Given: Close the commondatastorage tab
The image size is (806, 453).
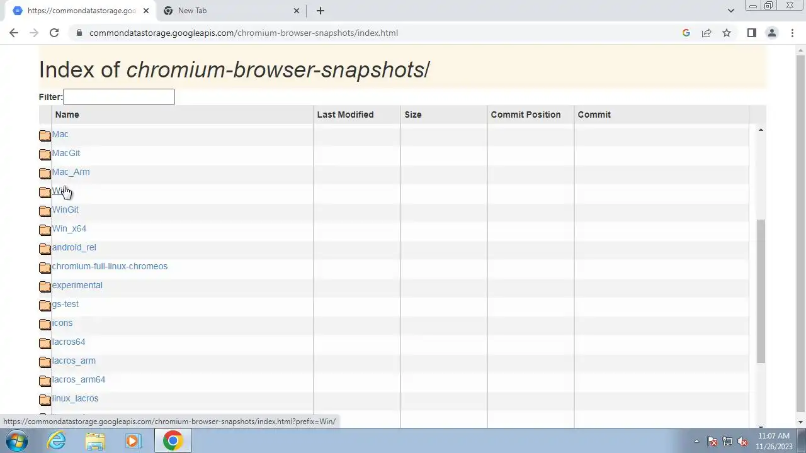Looking at the screenshot, I should [146, 11].
